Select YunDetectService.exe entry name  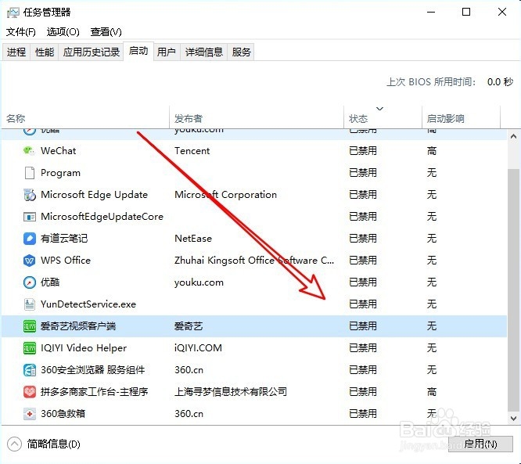(x=88, y=304)
